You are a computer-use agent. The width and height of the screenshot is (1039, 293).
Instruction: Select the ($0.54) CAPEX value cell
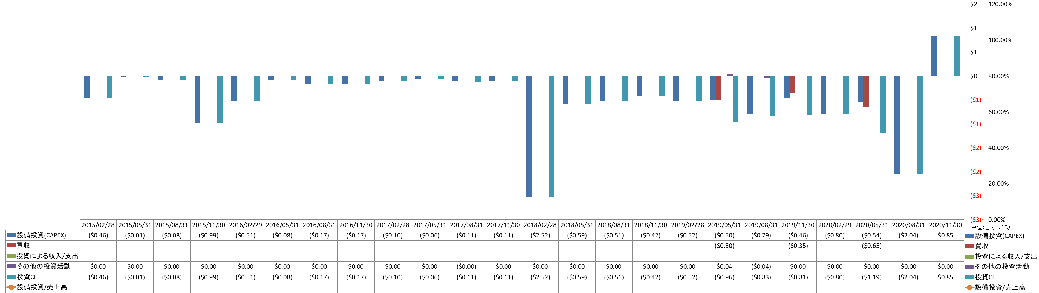[x=871, y=235]
